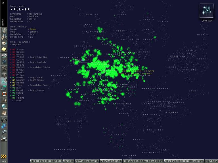Click 'Region Placid' route label

click(x=36, y=78)
